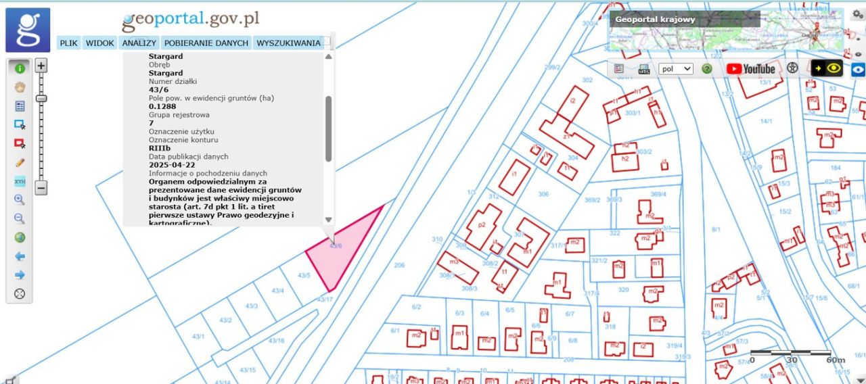The image size is (866, 384).
Task: Click info panel scrollbar up arrow
Action: [x=329, y=57]
